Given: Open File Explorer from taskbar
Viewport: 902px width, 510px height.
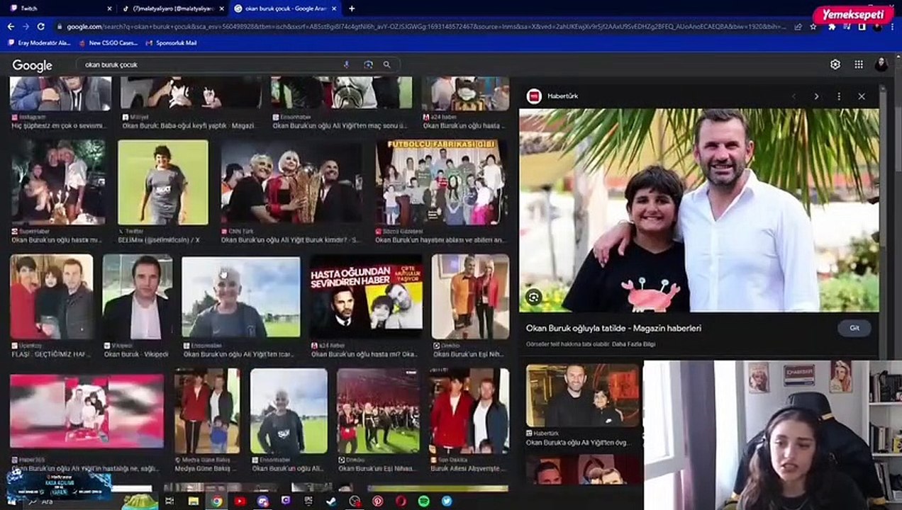Looking at the screenshot, I should coord(193,501).
